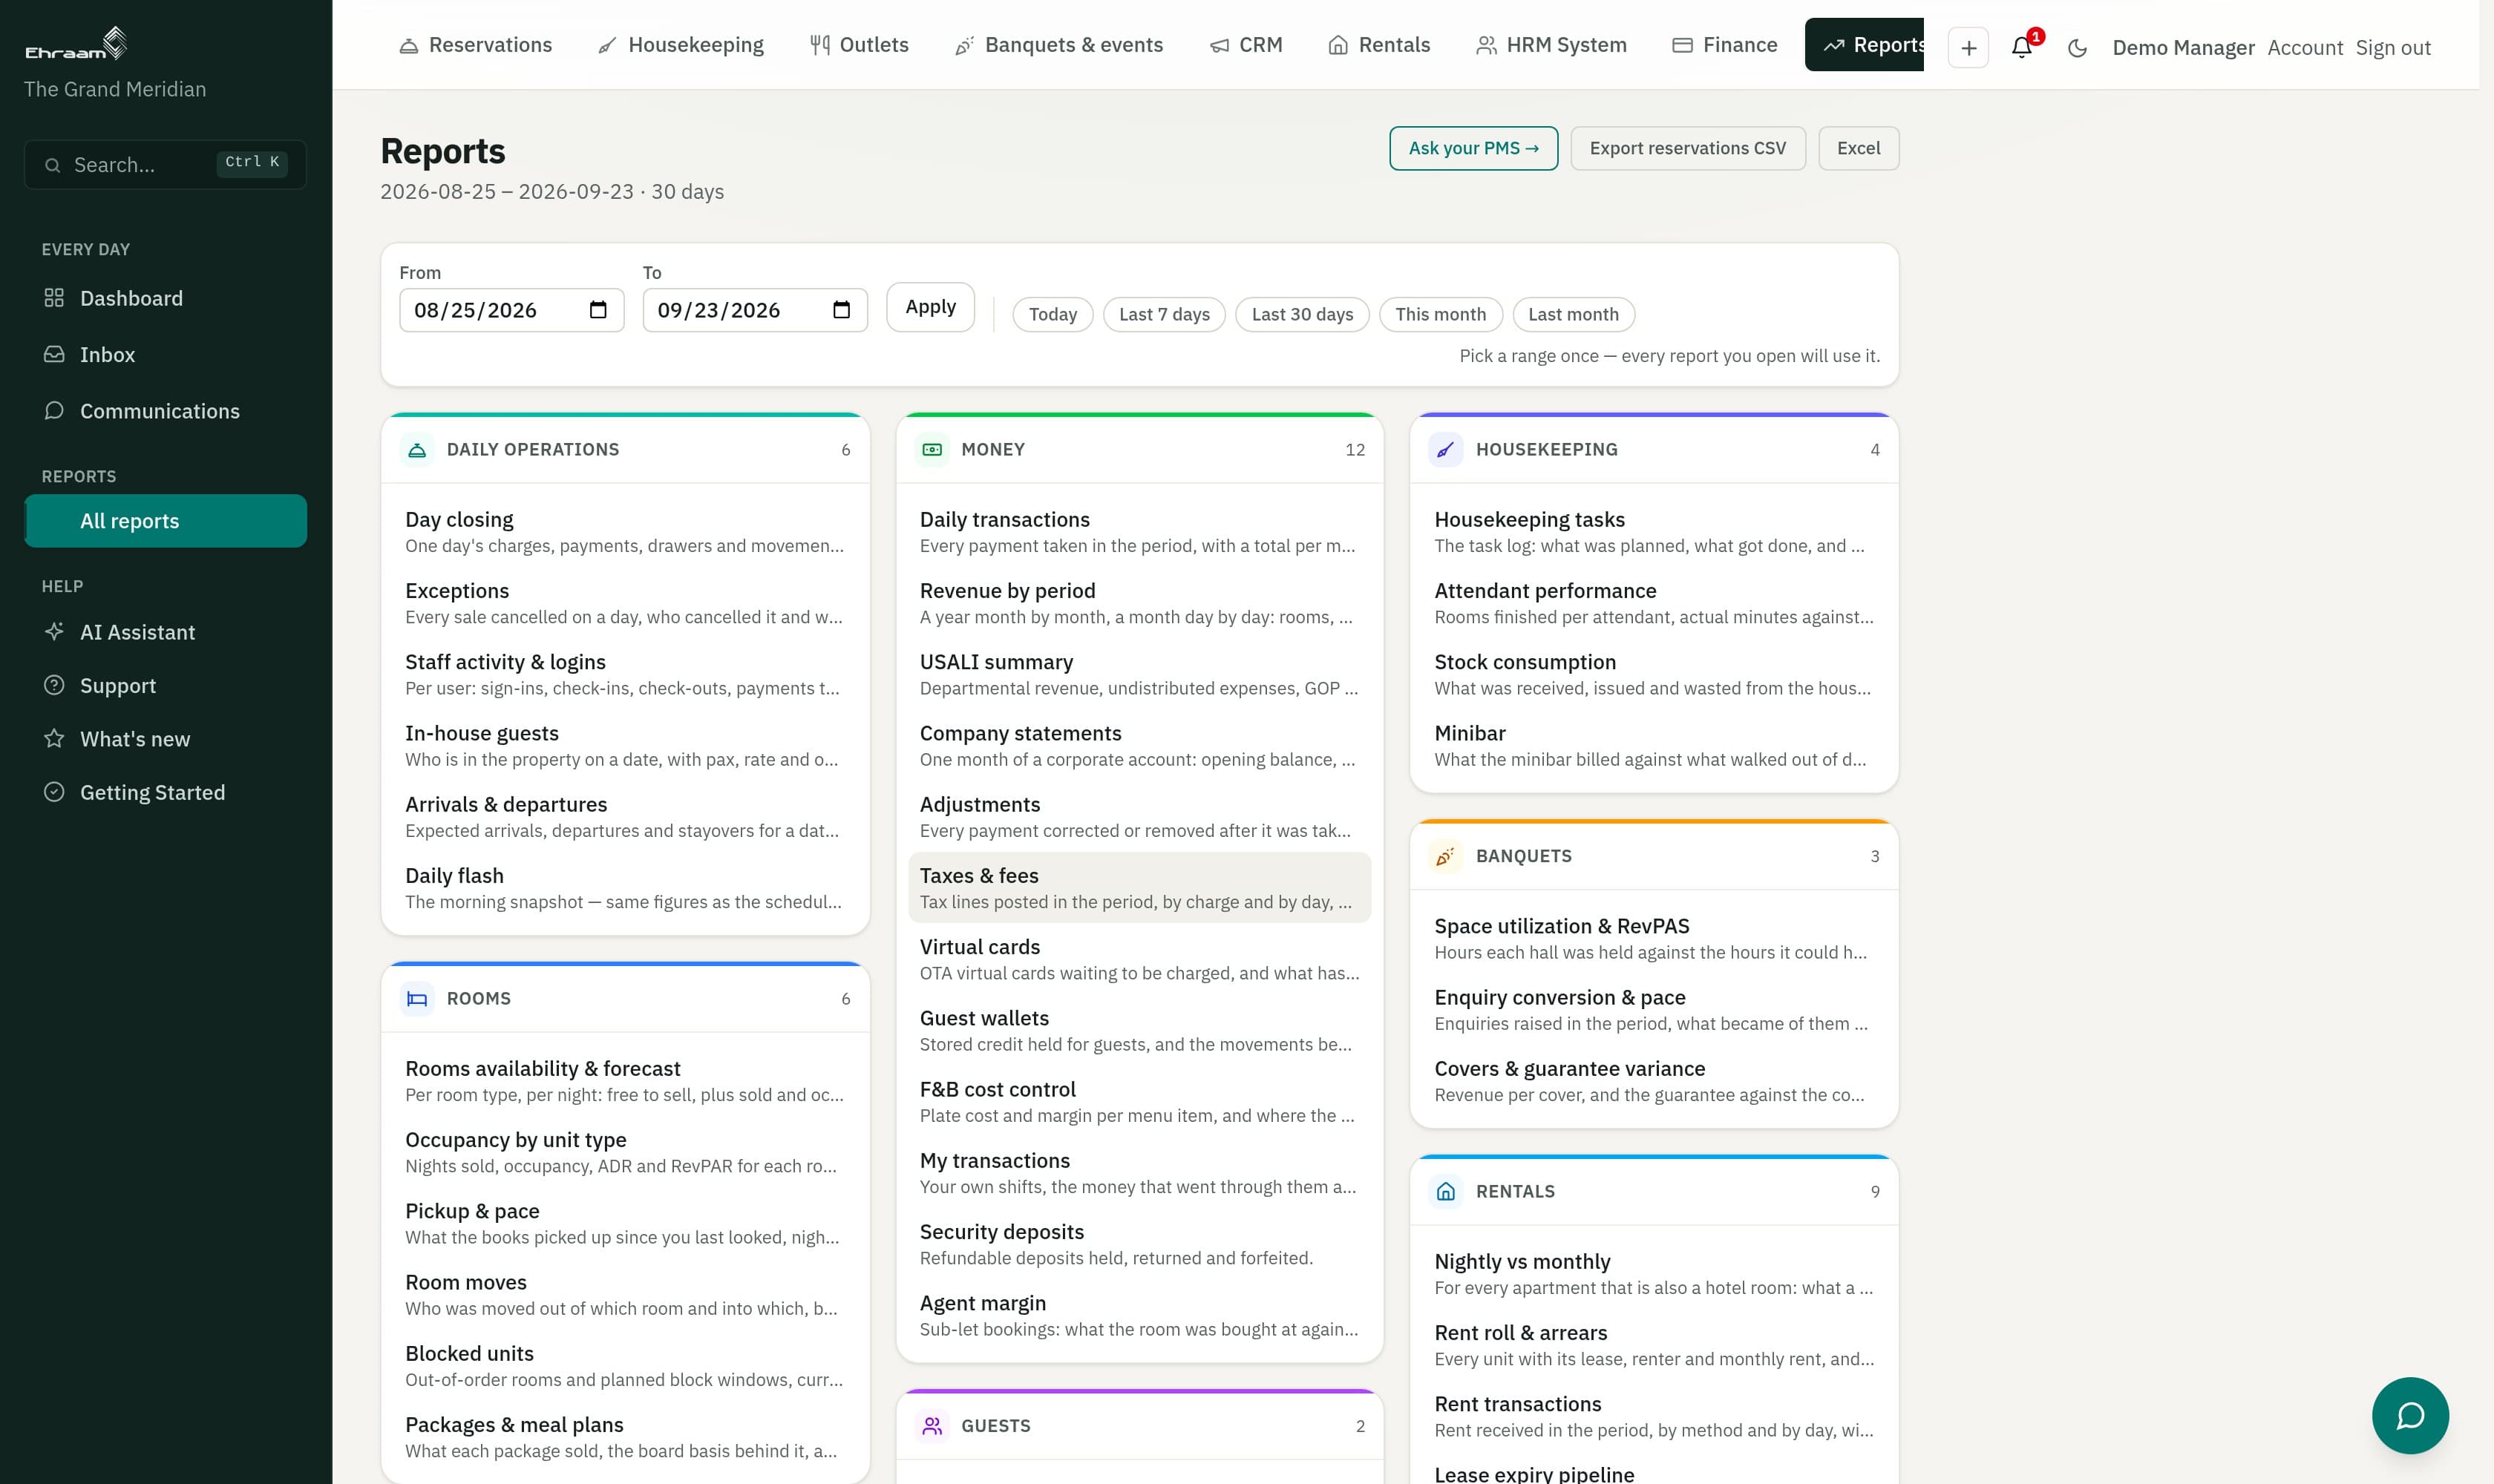
Task: Click the Rentals category house icon
Action: click(x=1446, y=1191)
